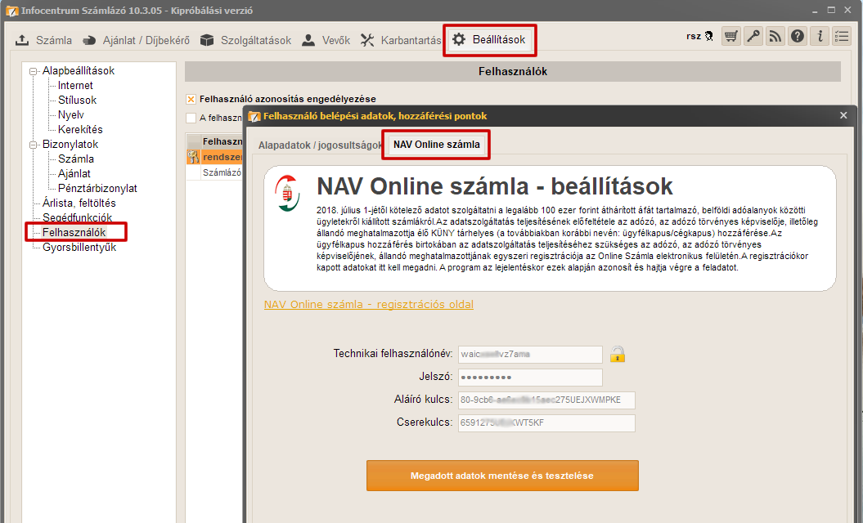Image resolution: width=863 pixels, height=523 pixels.
Task: Select the Számlázó user row
Action: pos(214,172)
